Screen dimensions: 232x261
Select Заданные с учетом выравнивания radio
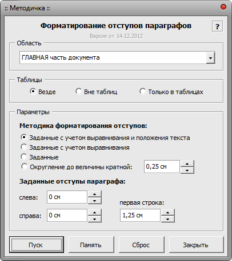75,147
